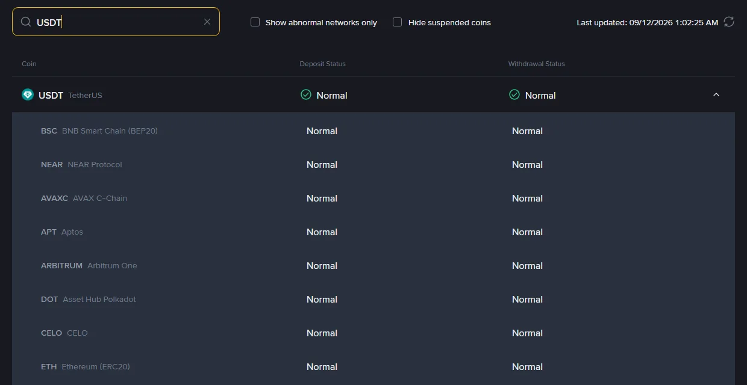Click USDT overall withdrawal Normal label

point(540,95)
